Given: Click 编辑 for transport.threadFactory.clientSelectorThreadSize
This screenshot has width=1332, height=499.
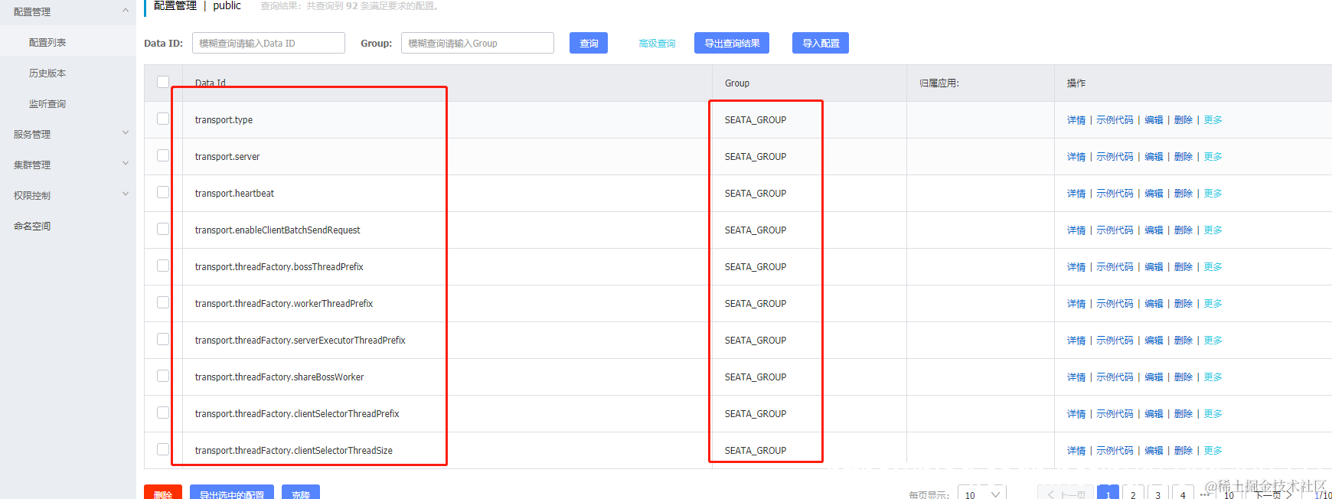Looking at the screenshot, I should (1154, 451).
